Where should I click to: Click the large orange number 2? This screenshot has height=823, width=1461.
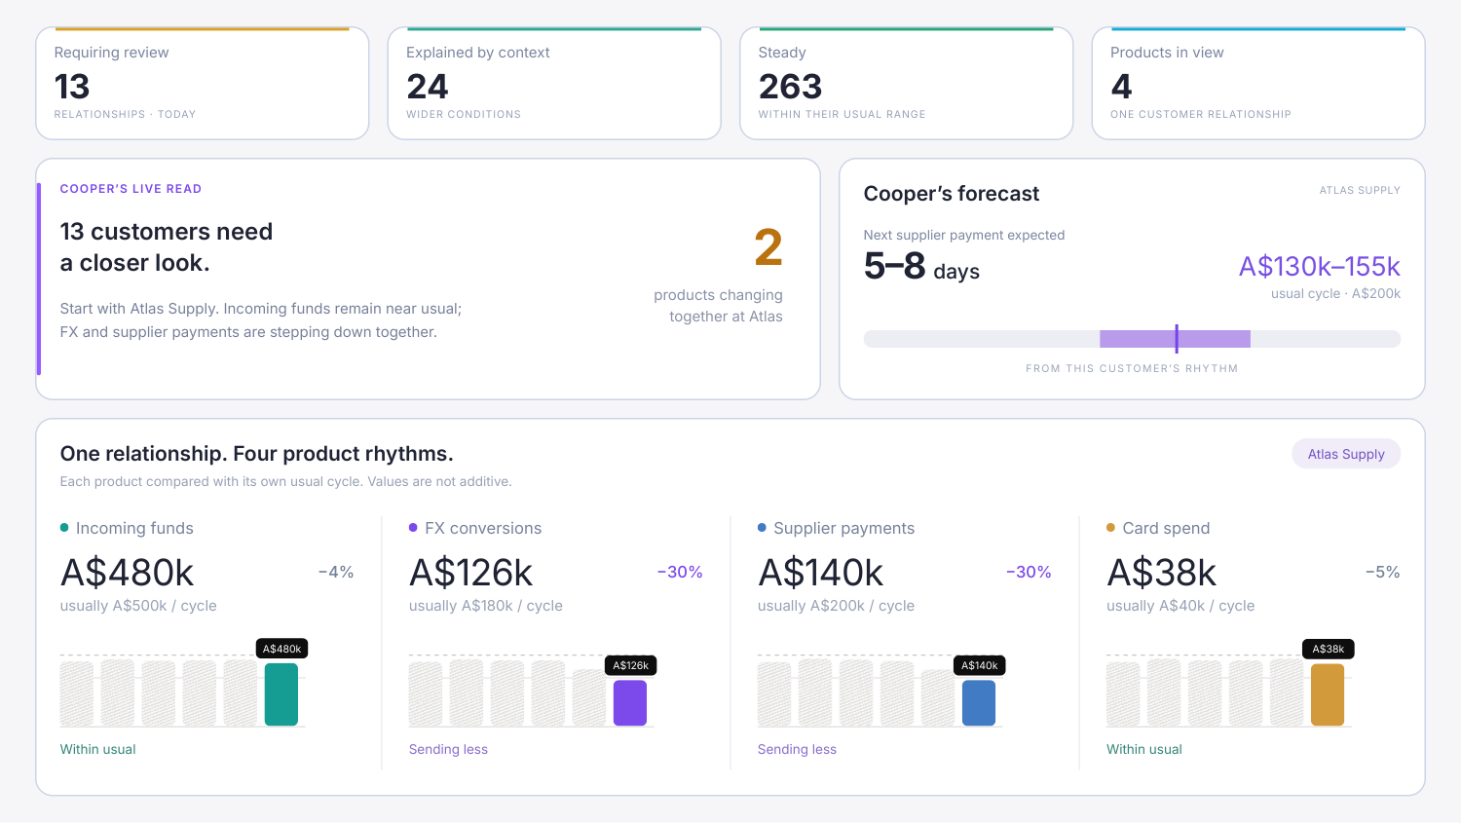pyautogui.click(x=768, y=247)
